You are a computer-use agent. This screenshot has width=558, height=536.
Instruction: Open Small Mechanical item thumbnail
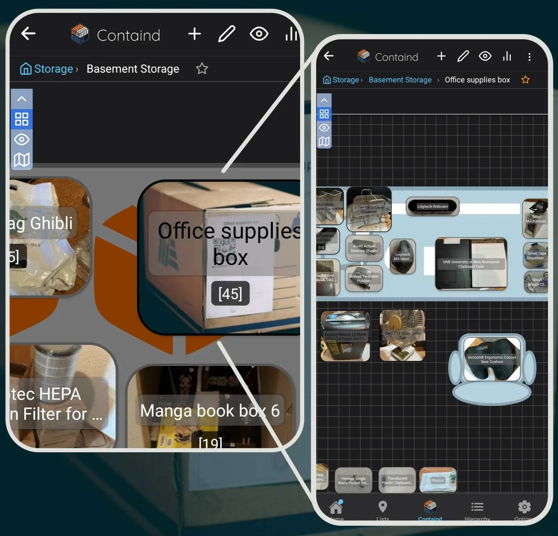click(x=535, y=219)
